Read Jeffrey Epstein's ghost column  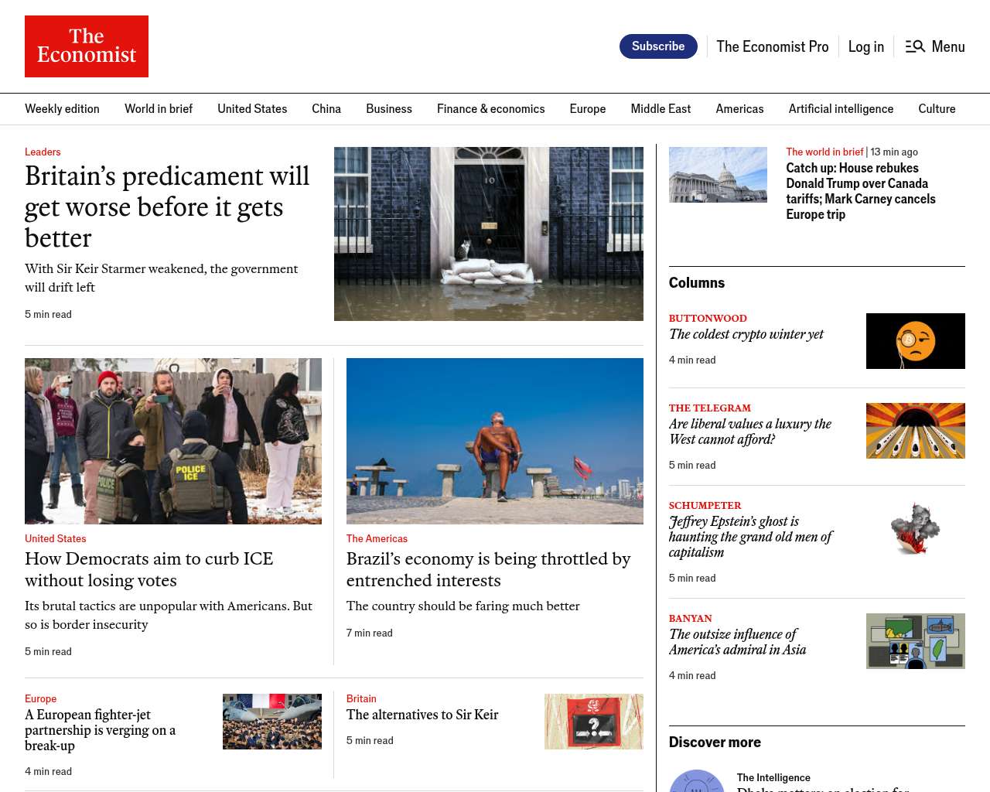click(x=750, y=537)
